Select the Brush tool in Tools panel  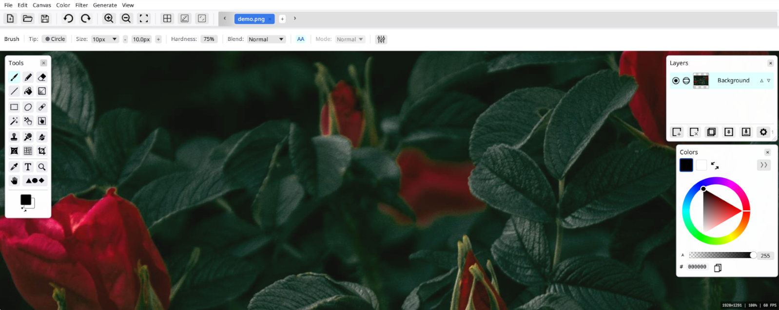point(14,77)
